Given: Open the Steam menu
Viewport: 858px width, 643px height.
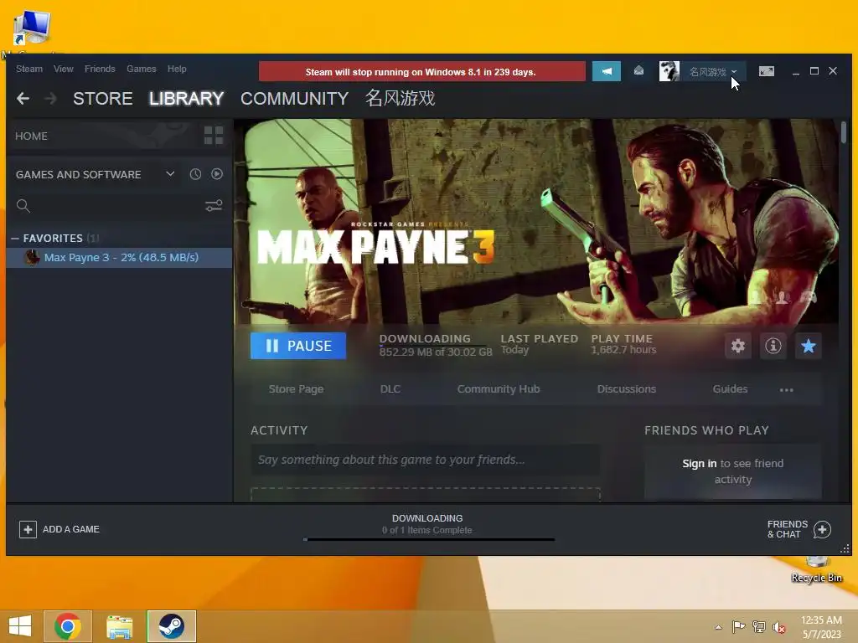Looking at the screenshot, I should point(29,69).
